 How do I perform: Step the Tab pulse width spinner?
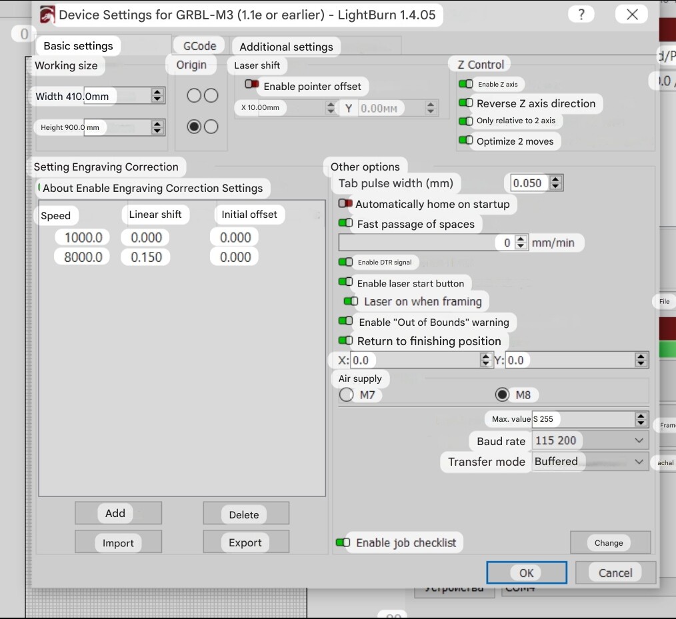click(556, 183)
